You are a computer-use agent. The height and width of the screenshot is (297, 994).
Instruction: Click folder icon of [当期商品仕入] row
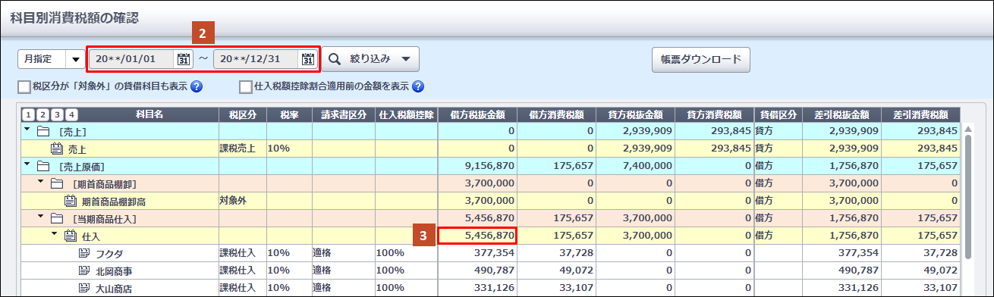tap(56, 218)
